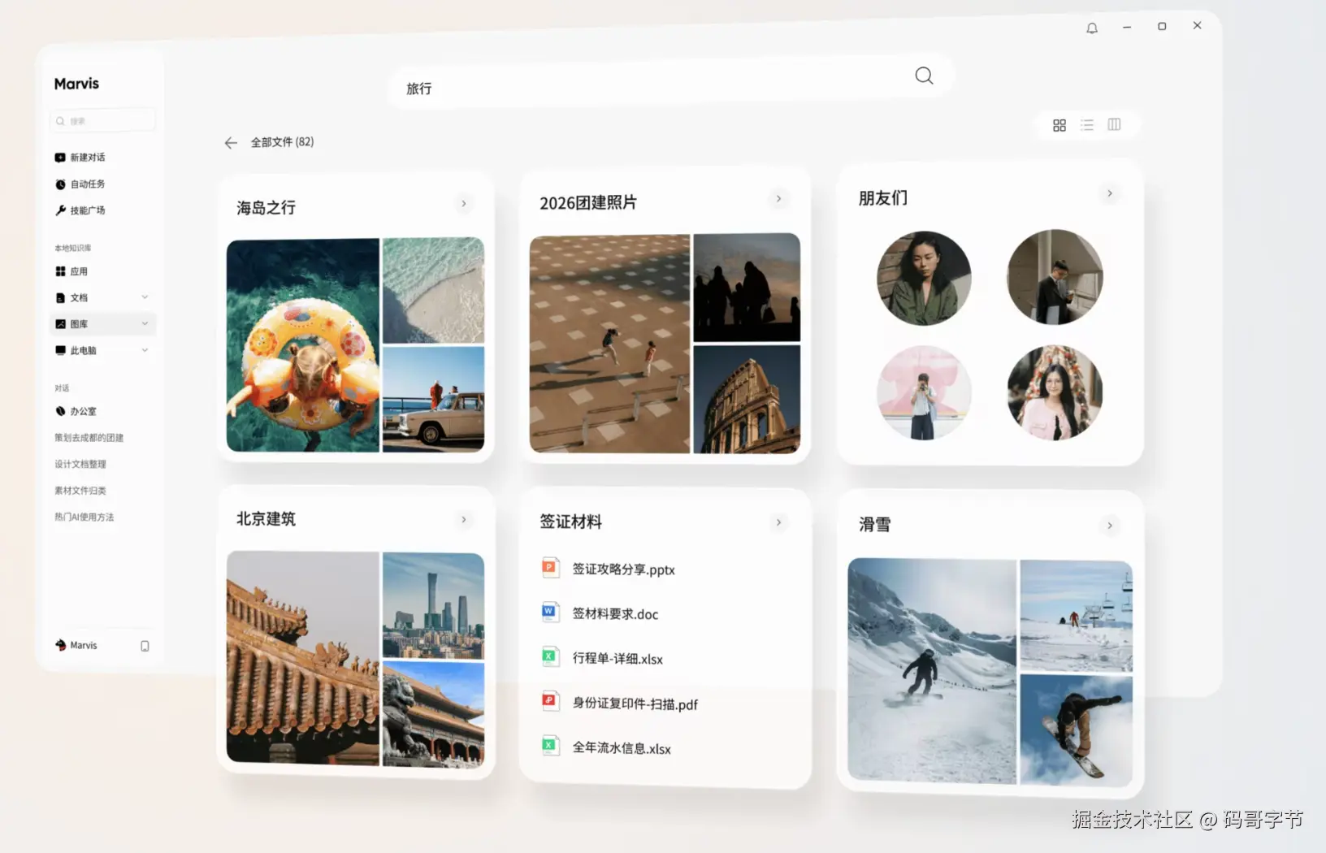
Task: Click the device icon beside Marvis profile
Action: (x=145, y=647)
